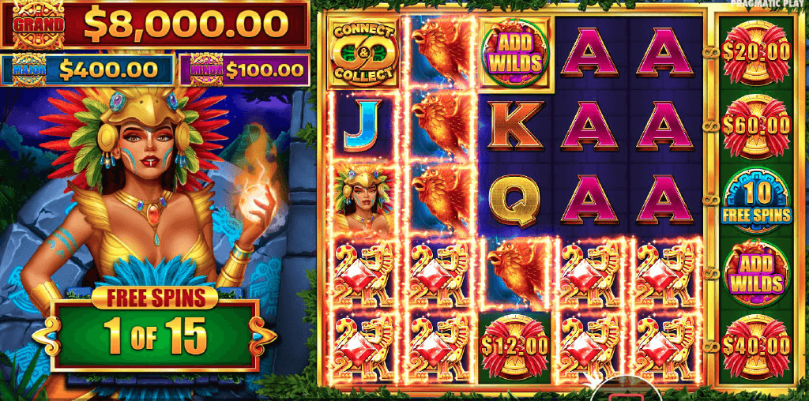
Task: Click the Grand $8,000.00 jackpot banner
Action: point(155,24)
